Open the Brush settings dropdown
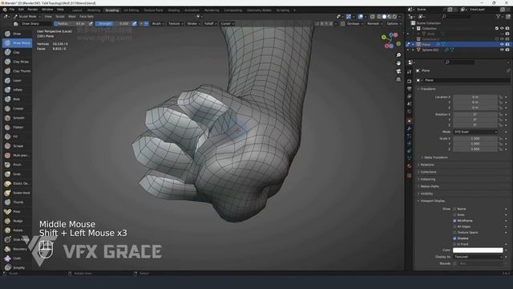This screenshot has height=289, width=513. pos(158,23)
